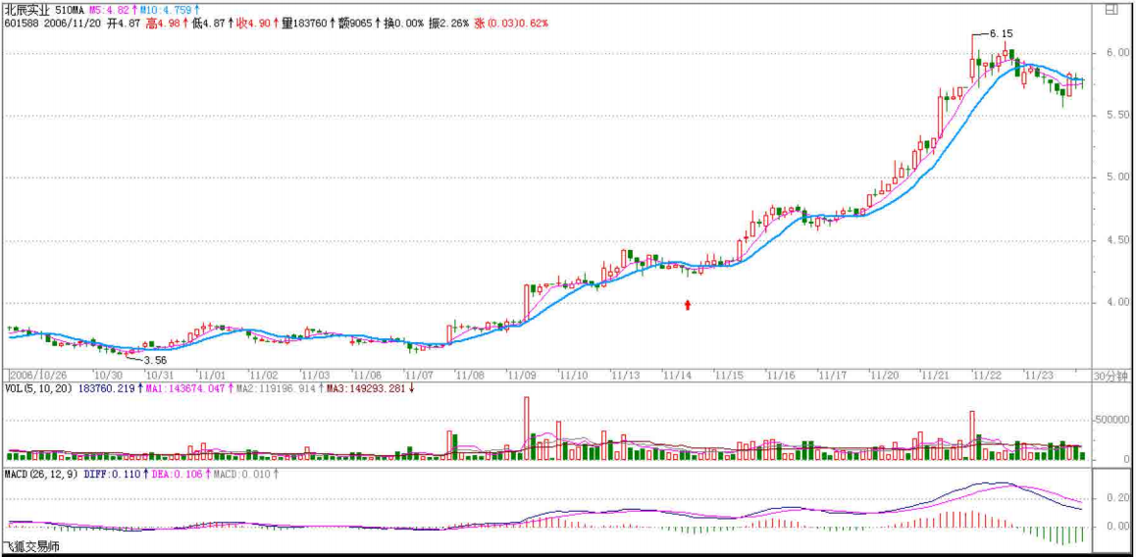Click the MA1:143674.047 volume average label

click(x=178, y=389)
